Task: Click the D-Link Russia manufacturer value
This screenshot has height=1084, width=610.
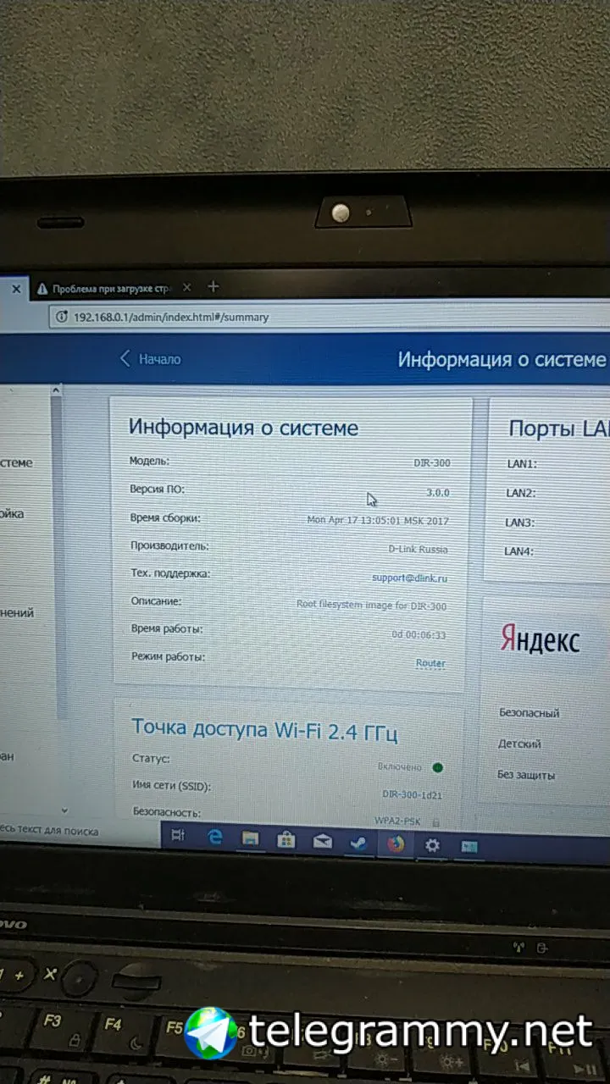Action: 418,549
